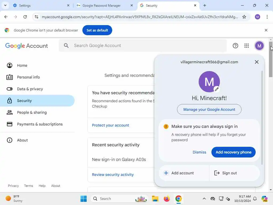Click Review security activity link

point(113,175)
